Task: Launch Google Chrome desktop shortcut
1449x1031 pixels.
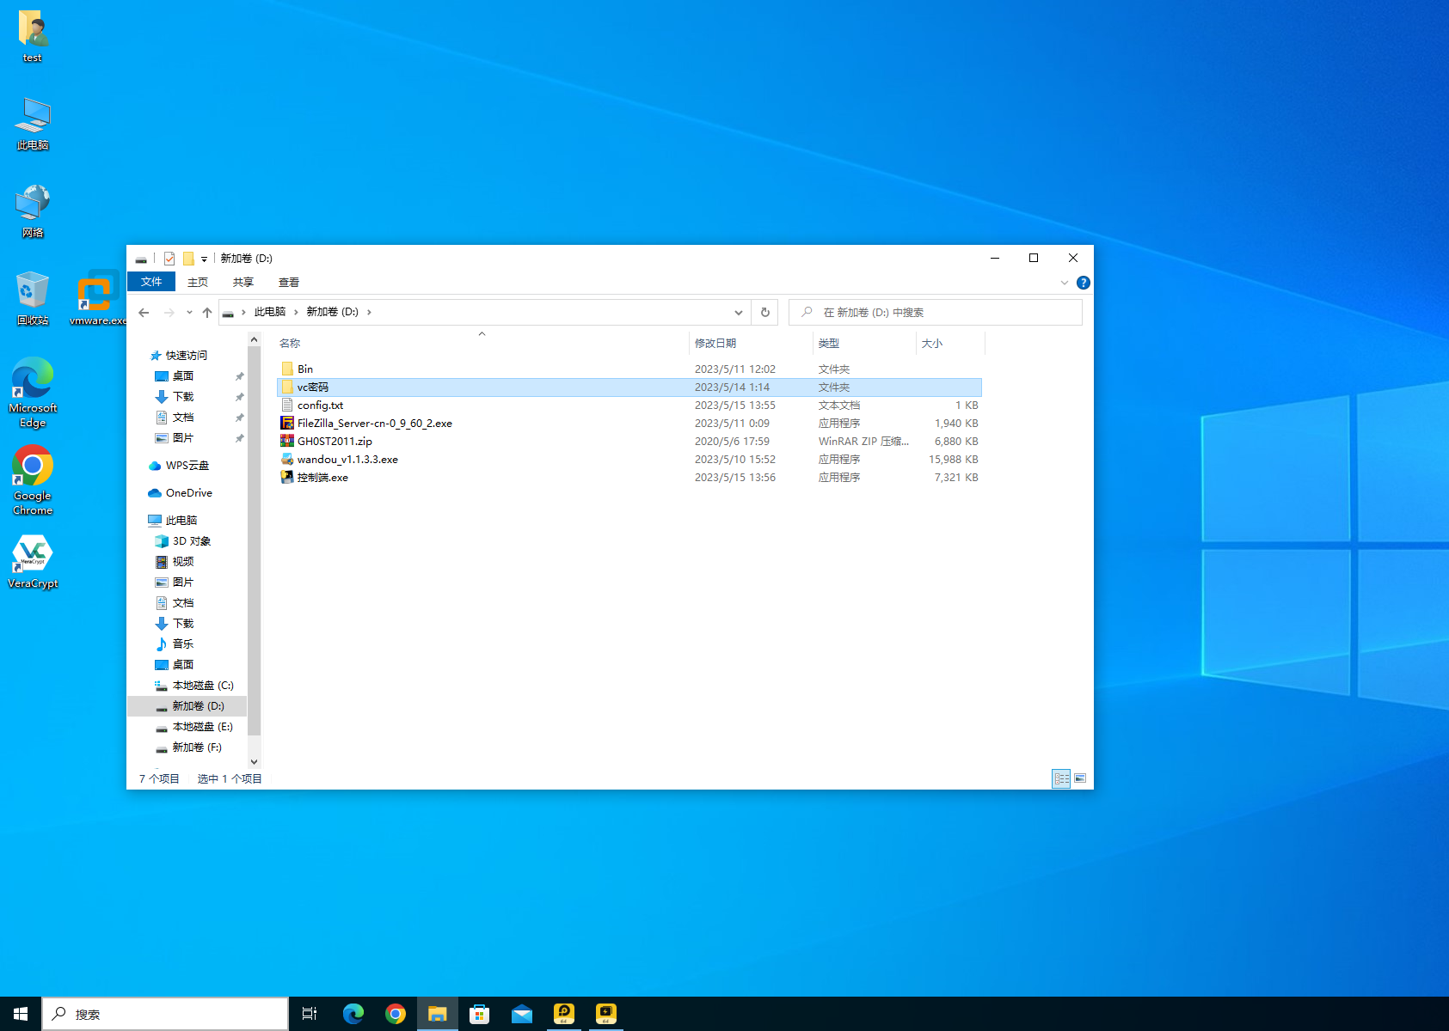Action: [33, 480]
